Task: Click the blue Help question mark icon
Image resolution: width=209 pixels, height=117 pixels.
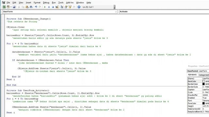Action: [79, 7]
